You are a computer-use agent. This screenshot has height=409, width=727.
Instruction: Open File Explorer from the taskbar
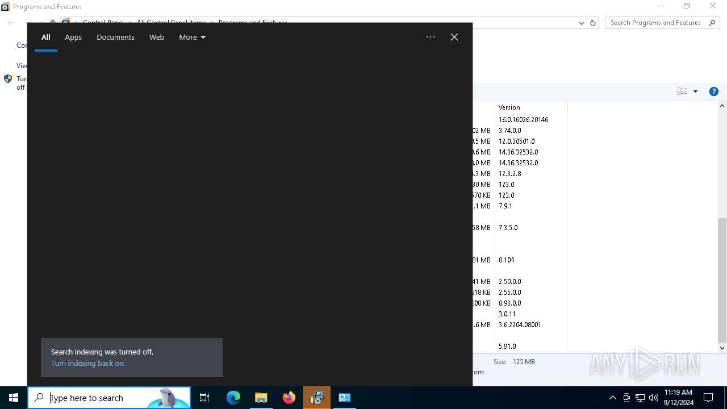tap(261, 398)
